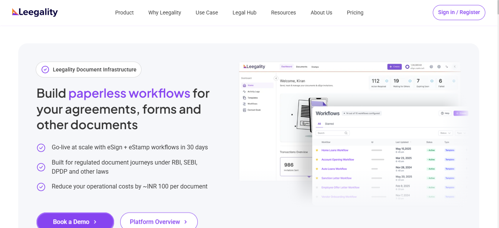Open the Use Case menu
This screenshot has width=499, height=228.
pos(207,13)
